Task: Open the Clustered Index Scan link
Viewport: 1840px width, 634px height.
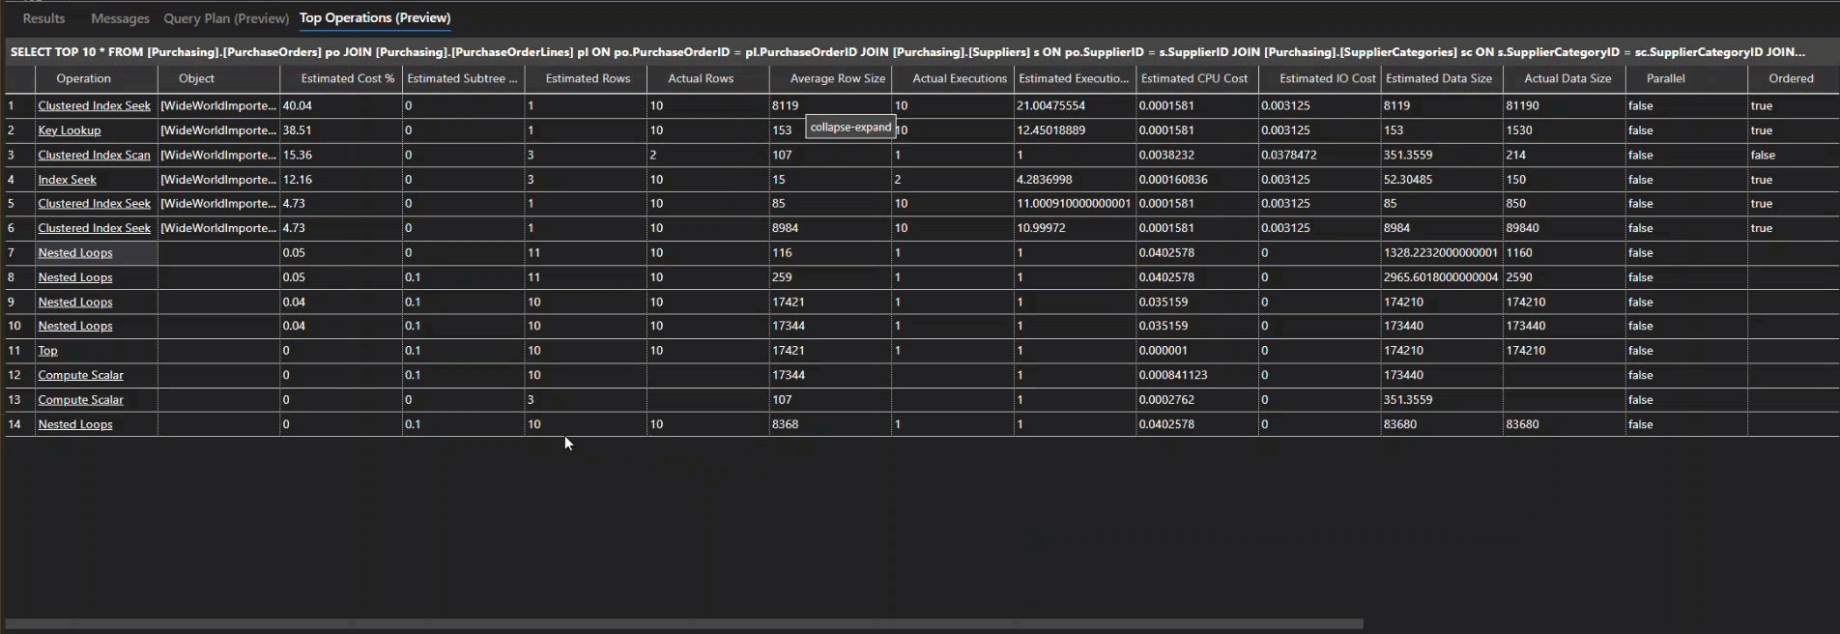Action: pos(95,155)
